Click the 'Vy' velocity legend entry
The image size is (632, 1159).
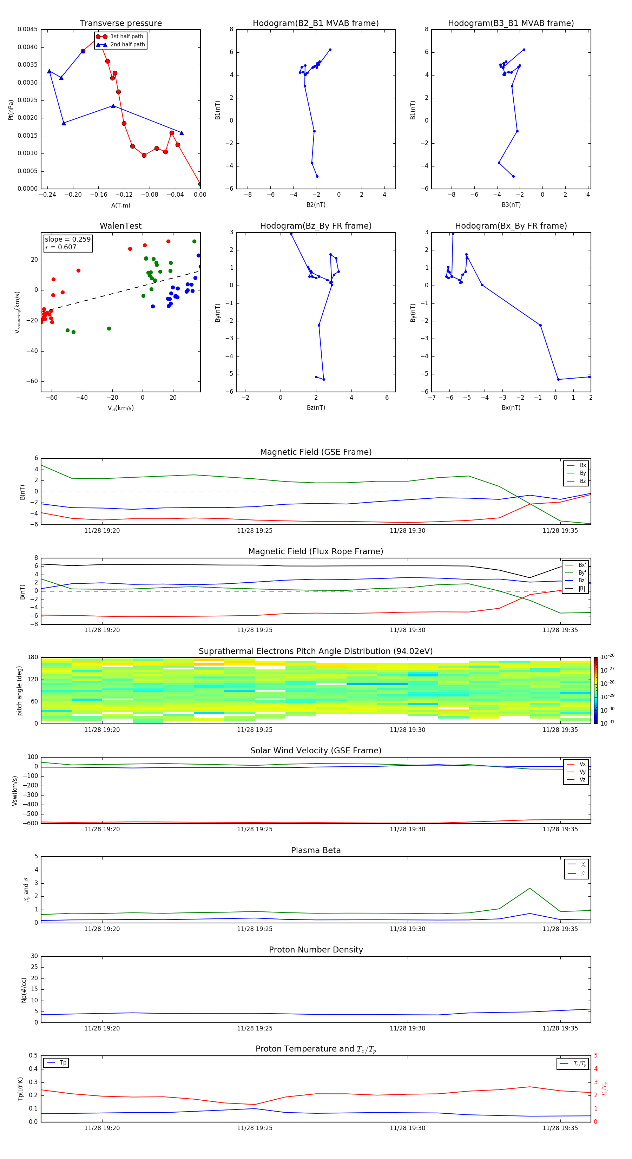(577, 772)
